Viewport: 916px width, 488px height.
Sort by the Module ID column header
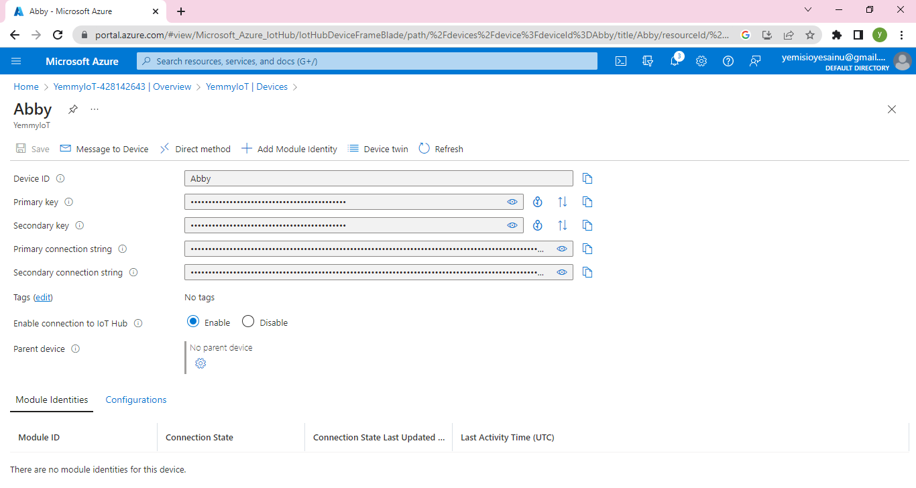click(39, 437)
